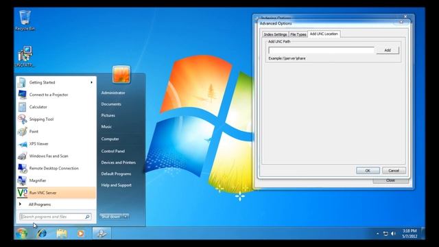Click the user account picture in Start menu
The image size is (439, 247).
tap(121, 75)
